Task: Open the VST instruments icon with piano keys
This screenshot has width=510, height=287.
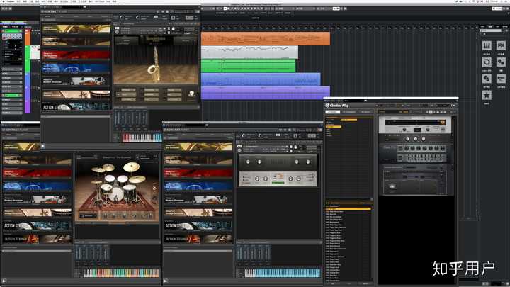Action: coord(487,45)
